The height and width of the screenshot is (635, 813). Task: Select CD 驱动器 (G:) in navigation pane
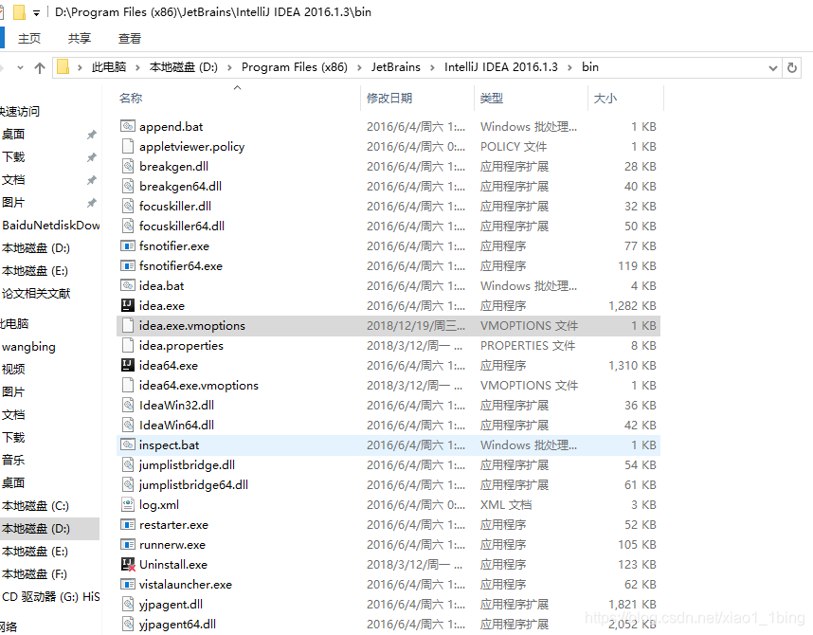51,596
